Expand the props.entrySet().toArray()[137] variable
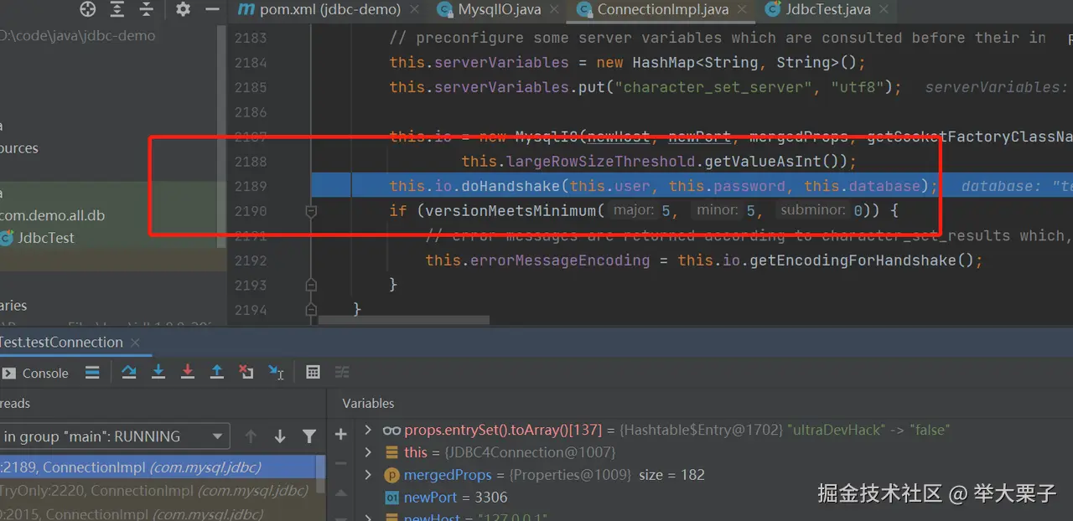This screenshot has height=521, width=1073. click(368, 430)
